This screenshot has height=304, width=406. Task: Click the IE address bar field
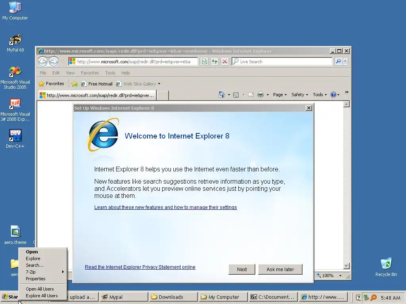133,61
